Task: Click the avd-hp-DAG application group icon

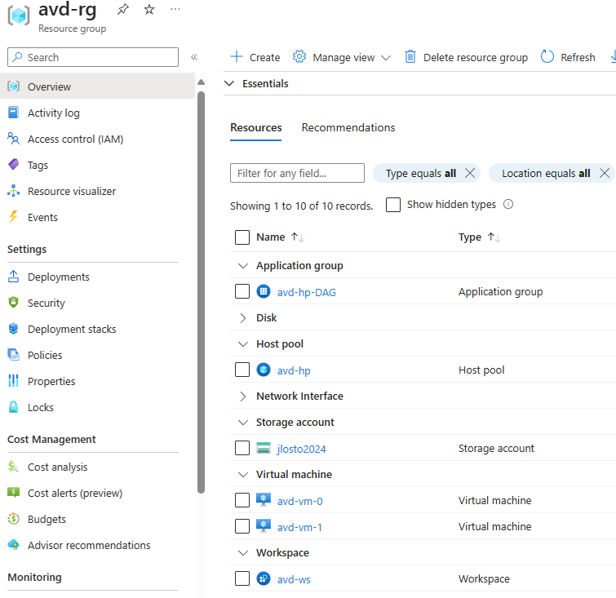Action: (x=264, y=291)
